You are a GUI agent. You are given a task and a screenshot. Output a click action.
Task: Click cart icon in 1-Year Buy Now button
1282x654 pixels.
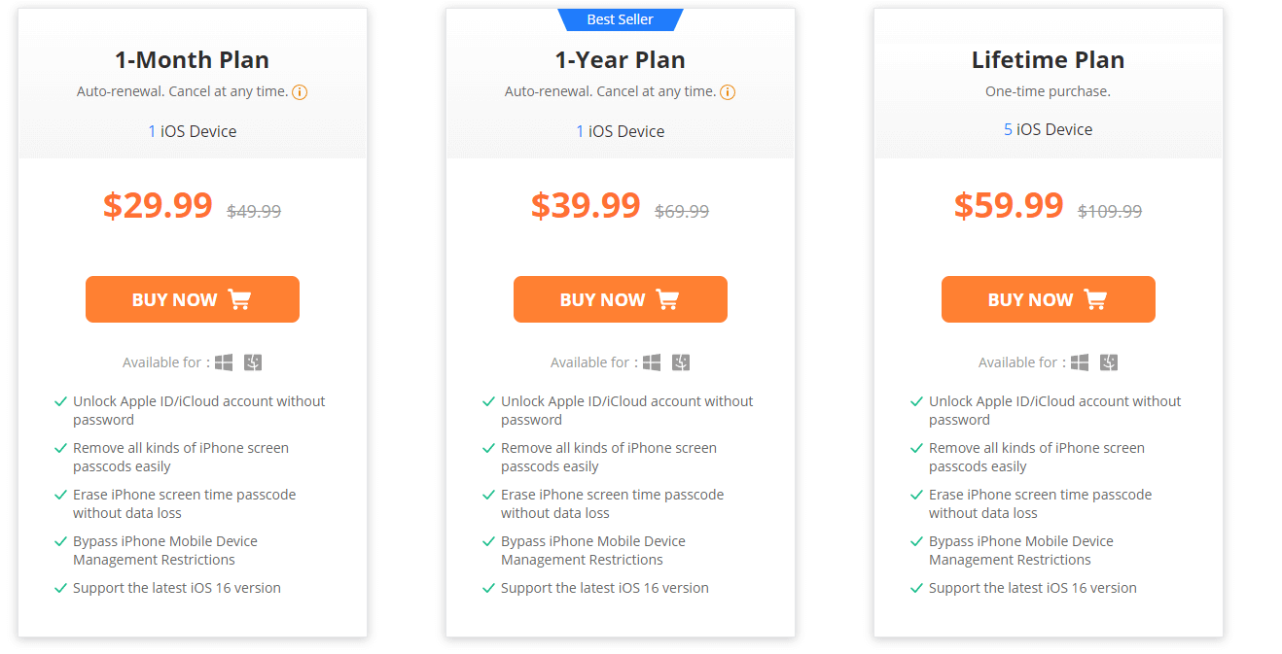pos(667,299)
